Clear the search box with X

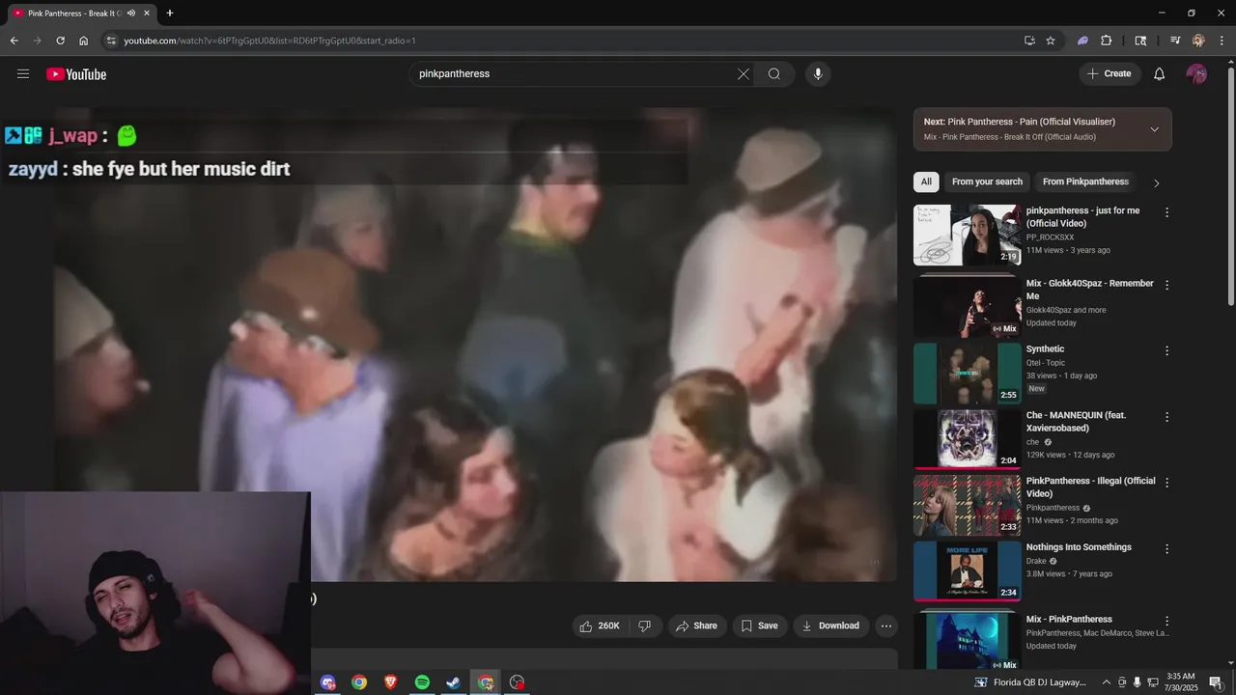click(744, 74)
